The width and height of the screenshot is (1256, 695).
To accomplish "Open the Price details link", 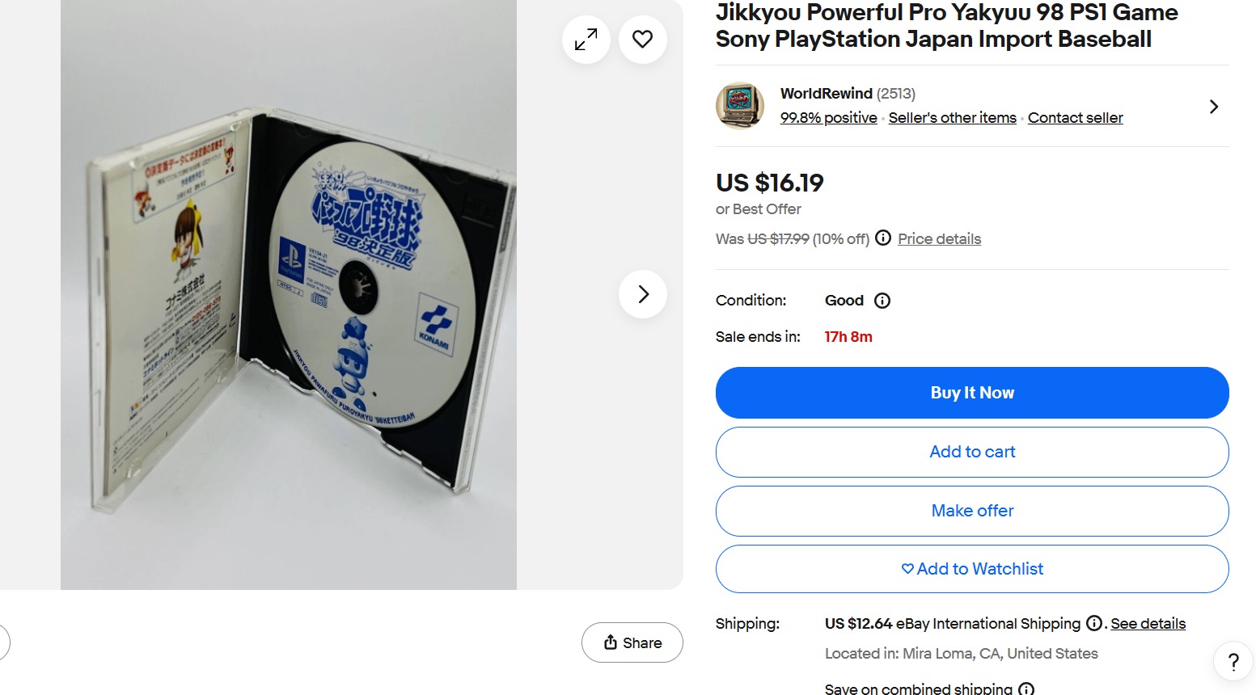I will (939, 239).
